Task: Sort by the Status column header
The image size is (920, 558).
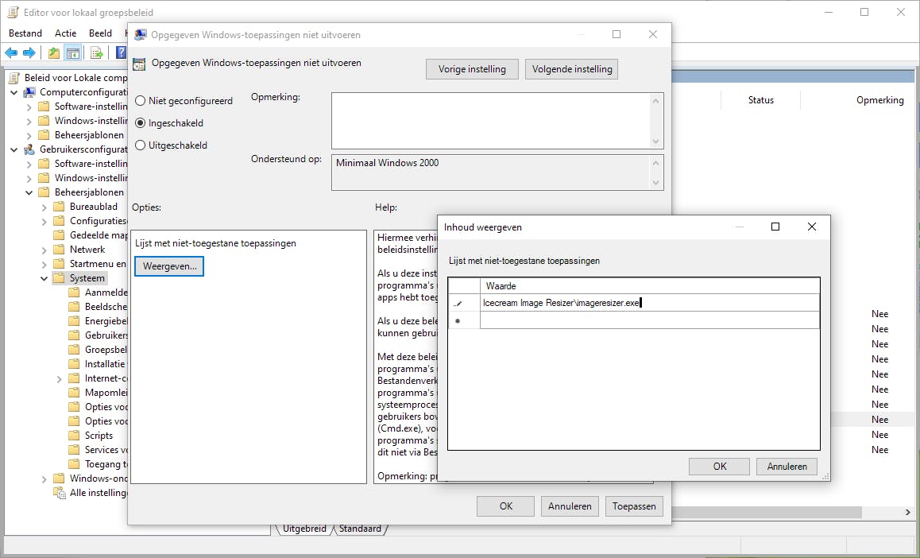Action: tap(760, 100)
